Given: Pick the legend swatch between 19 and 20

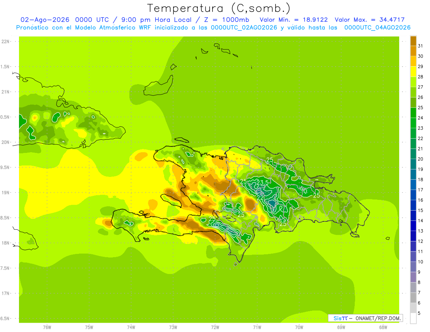Looking at the screenshot, I should pos(413,164).
